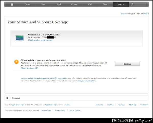The image size is (153, 123).
Task: Click the reseller link in the footer
Action: pos(68,105)
